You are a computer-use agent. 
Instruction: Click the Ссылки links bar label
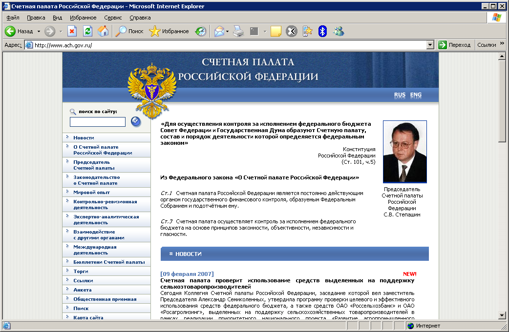486,45
